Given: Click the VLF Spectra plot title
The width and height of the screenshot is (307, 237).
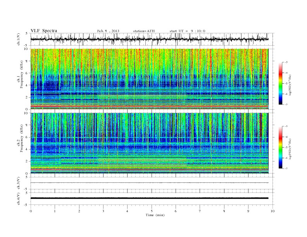Looking at the screenshot, I should click(x=44, y=31).
